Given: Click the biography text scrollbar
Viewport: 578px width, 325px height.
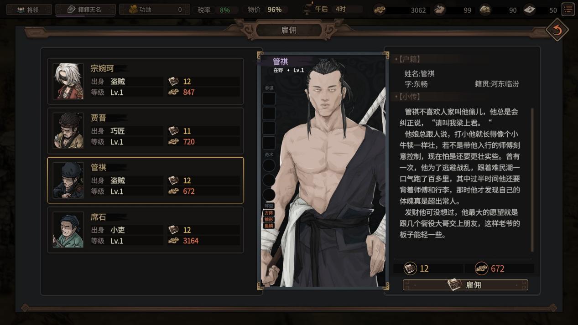Looking at the screenshot, I should pyautogui.click(x=532, y=180).
